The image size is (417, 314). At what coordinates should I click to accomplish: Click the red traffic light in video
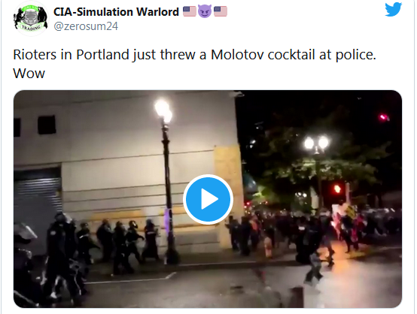tap(337, 189)
